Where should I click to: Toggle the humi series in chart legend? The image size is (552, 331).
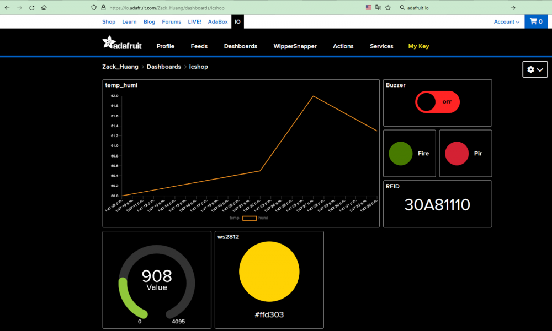coord(256,218)
